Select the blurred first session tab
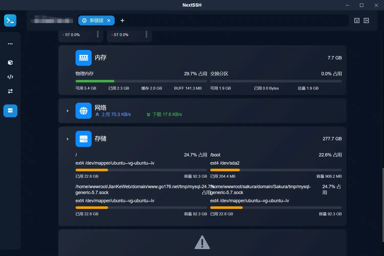 point(52,20)
